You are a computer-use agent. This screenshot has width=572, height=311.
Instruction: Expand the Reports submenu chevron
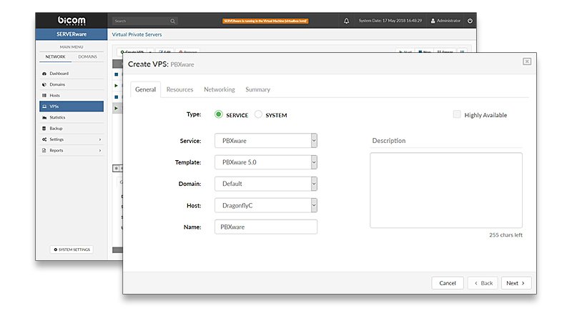100,151
